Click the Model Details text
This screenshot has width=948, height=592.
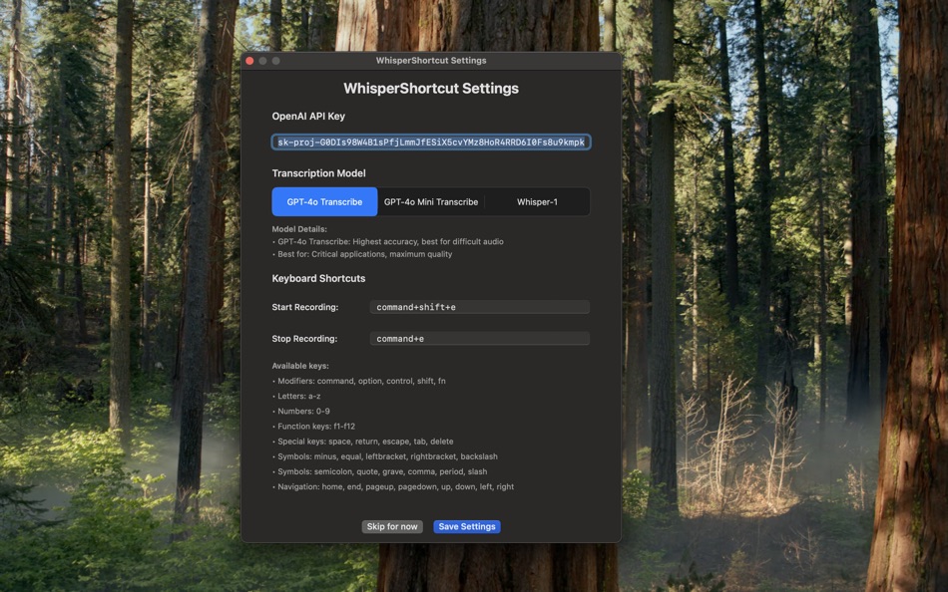click(299, 229)
